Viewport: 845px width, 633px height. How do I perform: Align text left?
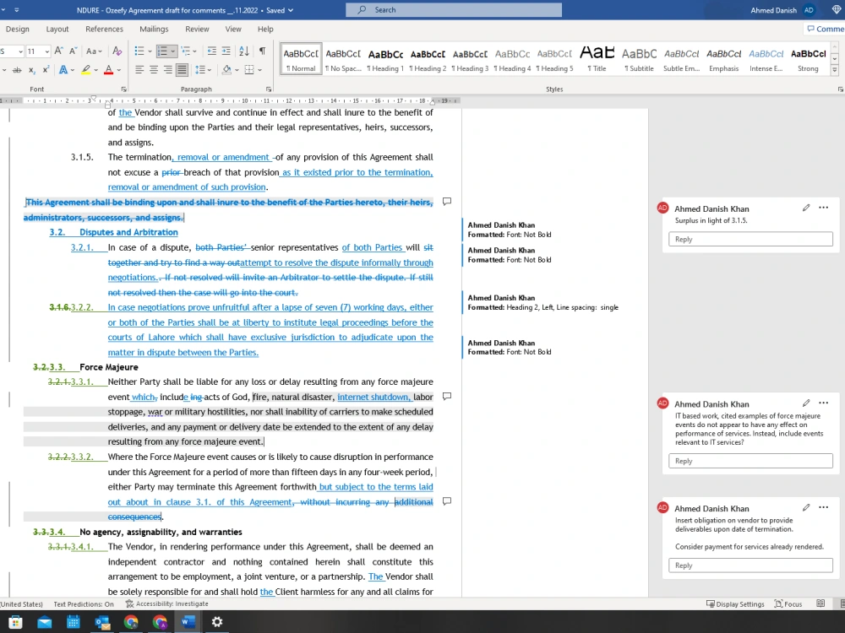point(139,69)
